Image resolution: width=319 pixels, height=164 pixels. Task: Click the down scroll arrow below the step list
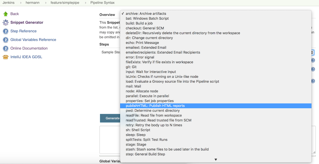[x=216, y=159]
